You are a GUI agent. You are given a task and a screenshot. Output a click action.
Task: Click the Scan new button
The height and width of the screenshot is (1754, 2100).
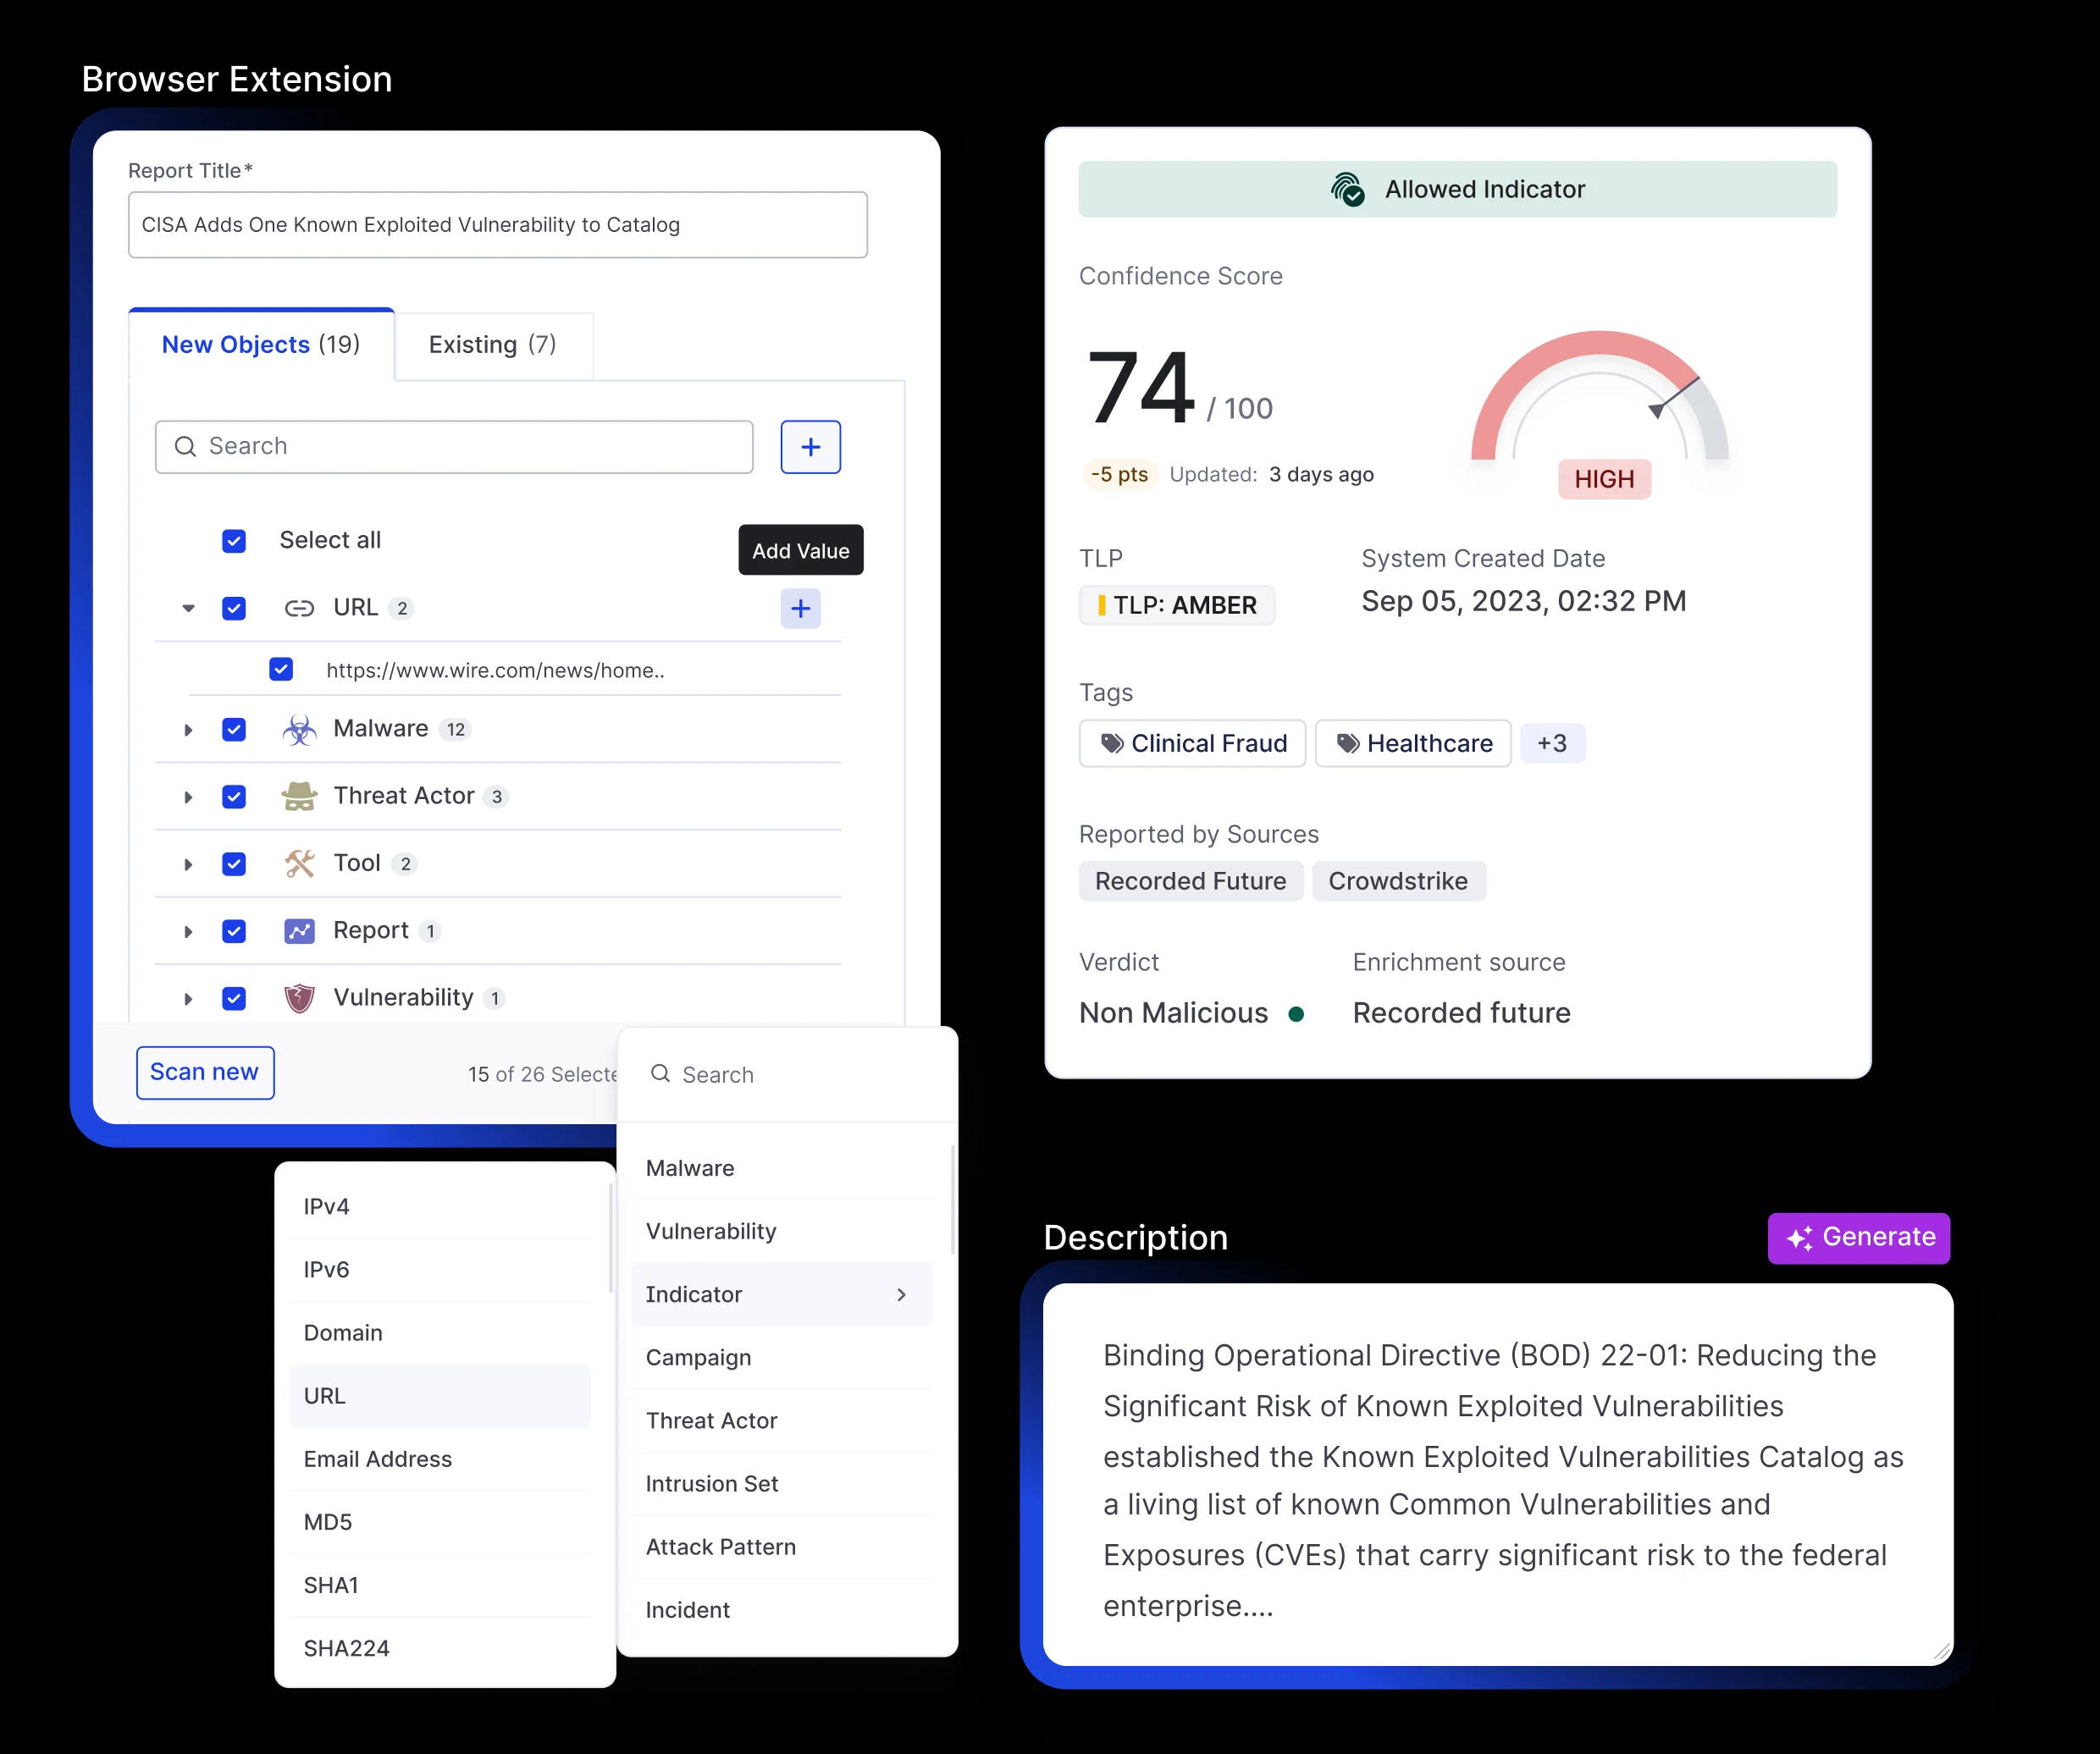pos(204,1072)
